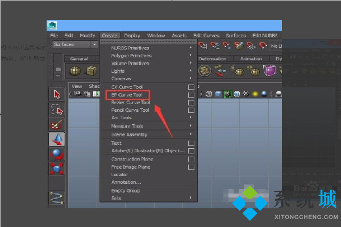Select Locator in the Create menu
Screen dimensions: 341x227
[119, 175]
